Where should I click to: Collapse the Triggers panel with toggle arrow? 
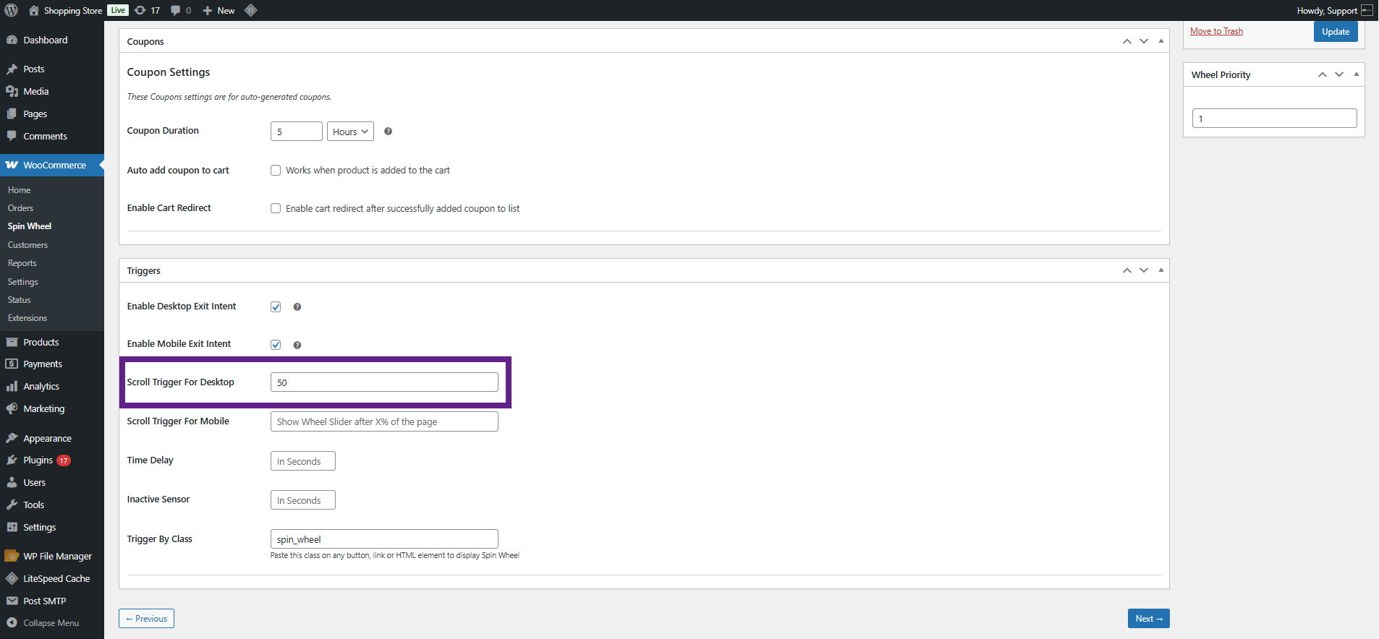1161,270
